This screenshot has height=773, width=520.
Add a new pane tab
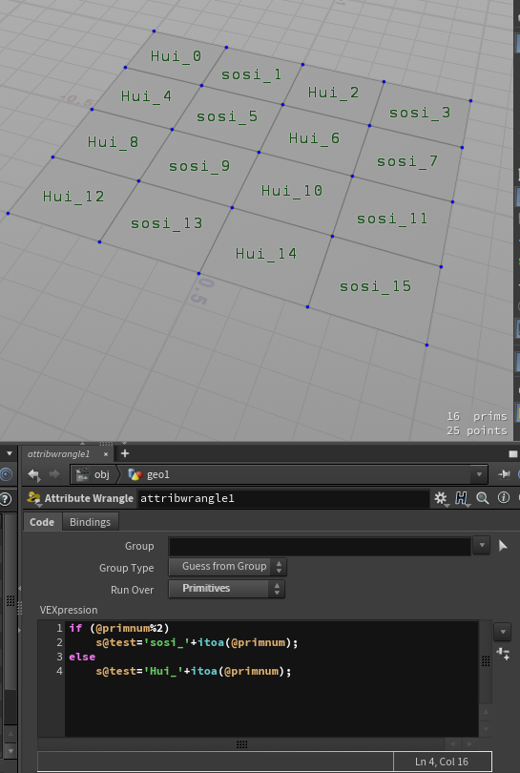pos(125,453)
